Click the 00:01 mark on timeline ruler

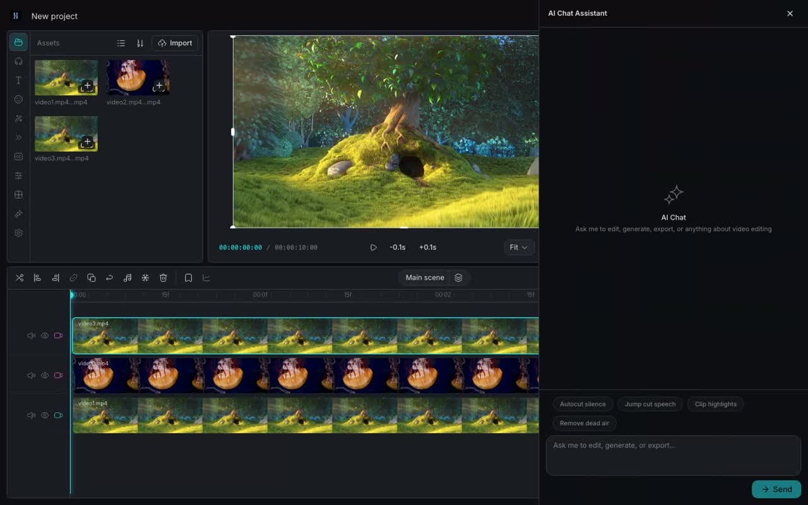coord(260,295)
